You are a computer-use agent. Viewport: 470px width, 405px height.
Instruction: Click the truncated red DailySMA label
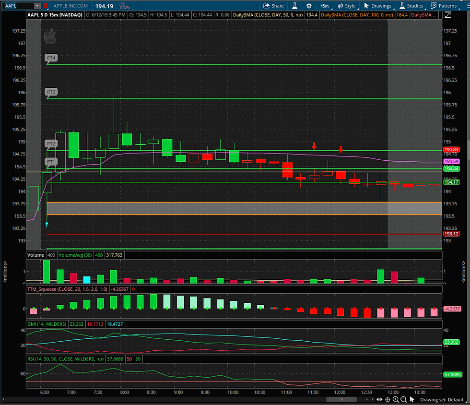pos(423,15)
